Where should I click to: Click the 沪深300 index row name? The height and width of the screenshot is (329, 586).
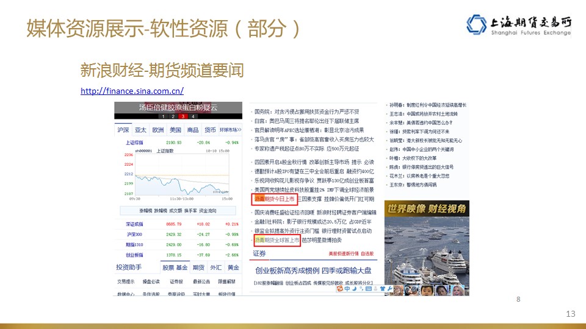coord(134,234)
